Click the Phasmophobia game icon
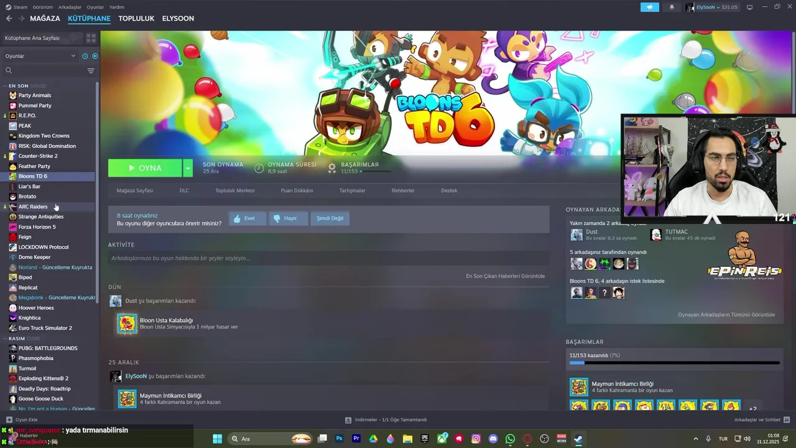Viewport: 796px width, 448px height. (x=12, y=358)
